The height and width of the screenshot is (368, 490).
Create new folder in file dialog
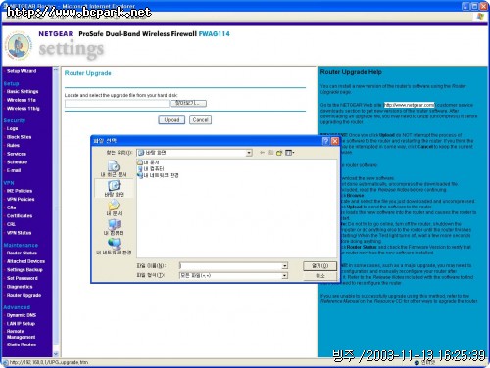(279, 153)
